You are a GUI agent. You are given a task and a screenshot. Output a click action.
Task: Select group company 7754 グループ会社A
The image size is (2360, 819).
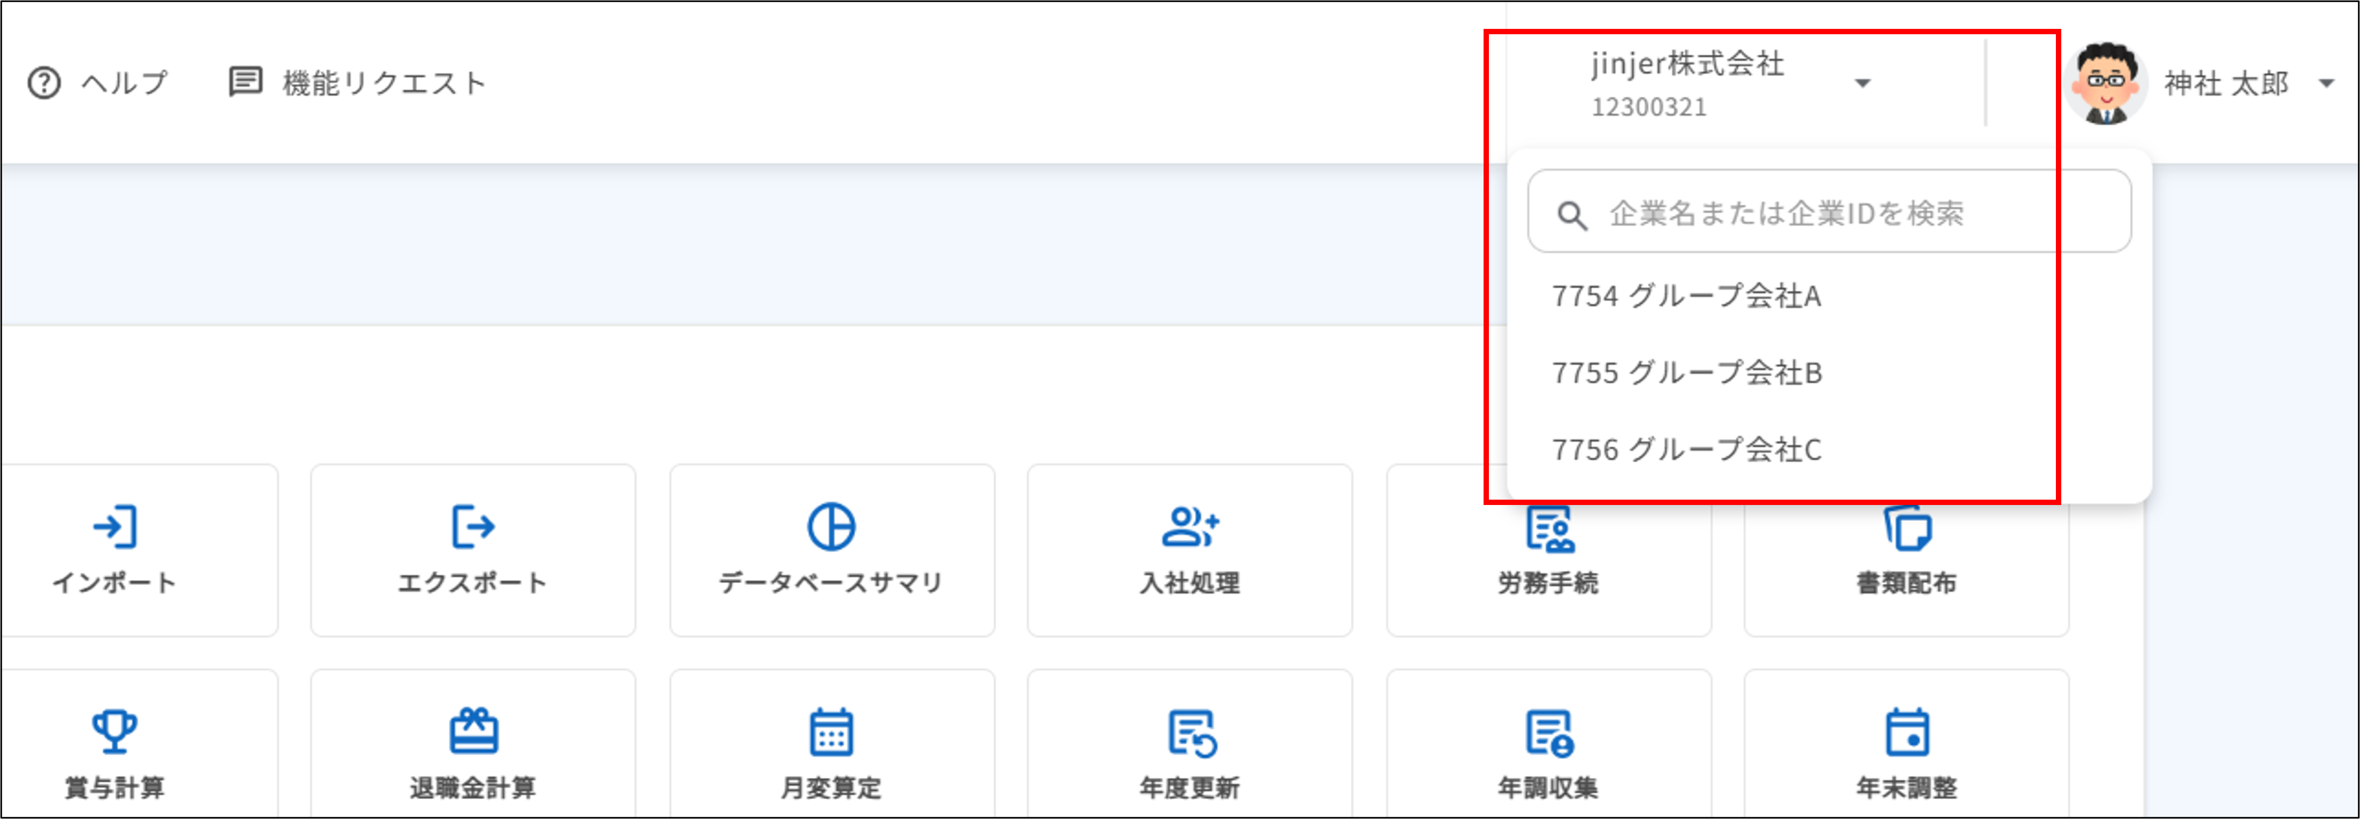(1686, 295)
